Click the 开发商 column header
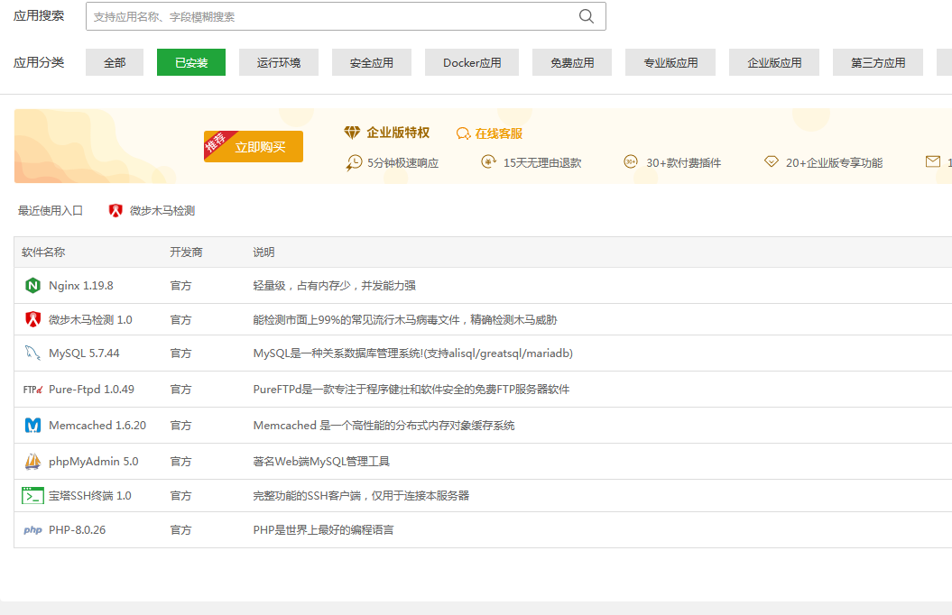Screen dimensions: 952x615 [186, 252]
